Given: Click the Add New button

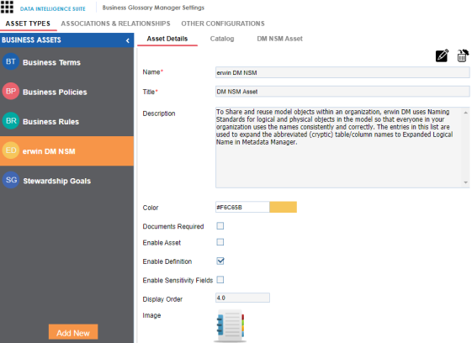Looking at the screenshot, I should point(73,332).
